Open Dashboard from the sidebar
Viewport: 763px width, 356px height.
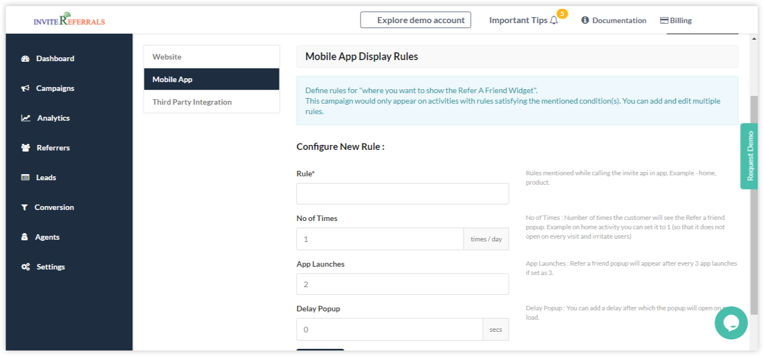click(55, 58)
